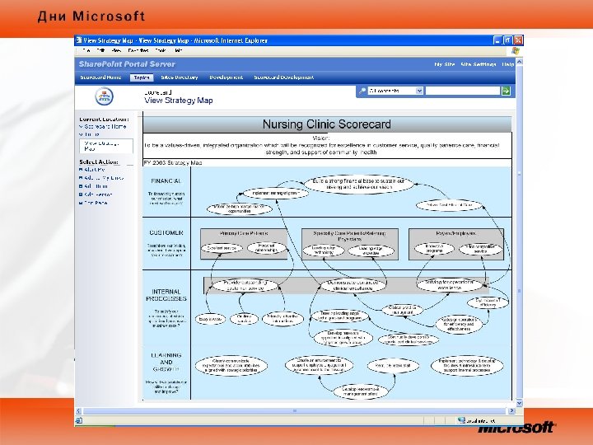Open the Help menu in menu bar
This screenshot has height=445, width=593.
pos(179,50)
